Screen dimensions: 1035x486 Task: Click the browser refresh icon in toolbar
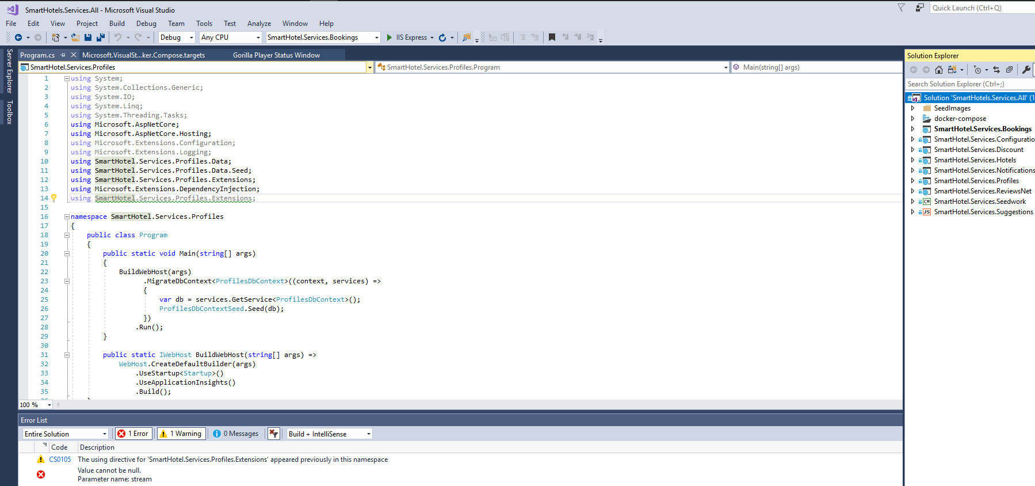coord(442,37)
